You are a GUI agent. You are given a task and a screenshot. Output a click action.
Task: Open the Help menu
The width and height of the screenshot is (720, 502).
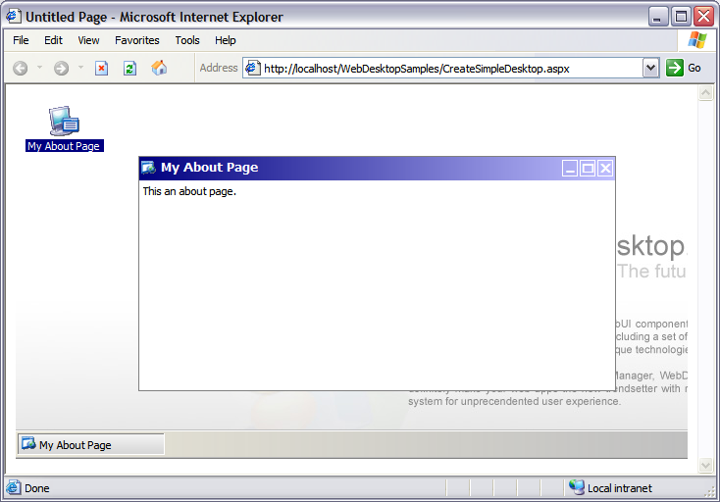click(226, 40)
